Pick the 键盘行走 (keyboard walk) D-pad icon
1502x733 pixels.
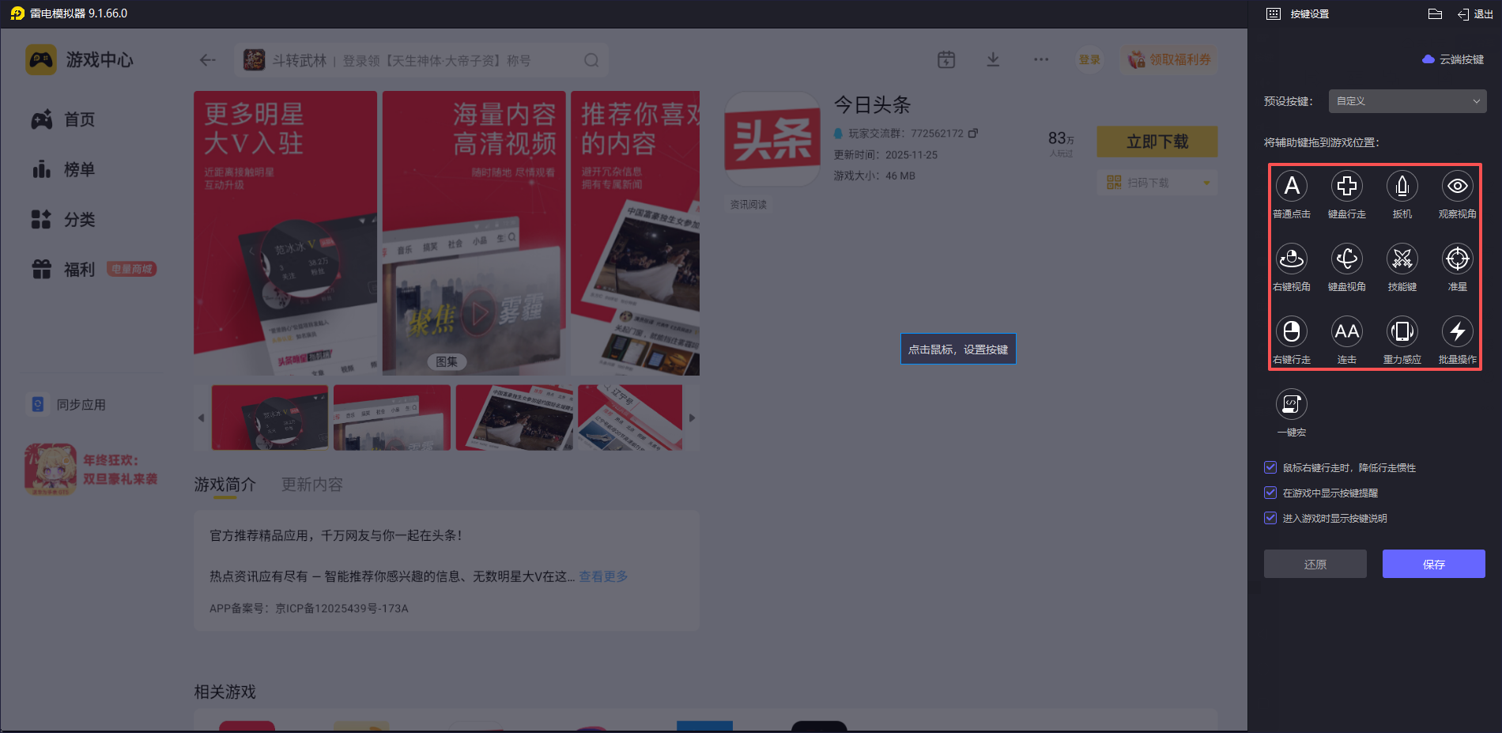coord(1347,187)
